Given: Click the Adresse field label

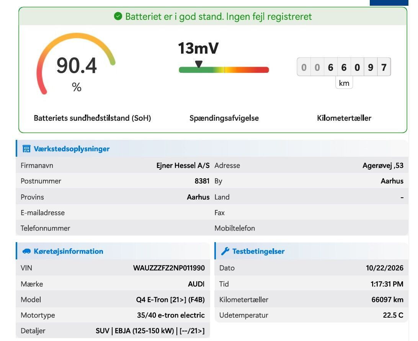Looking at the screenshot, I should click(x=227, y=166).
